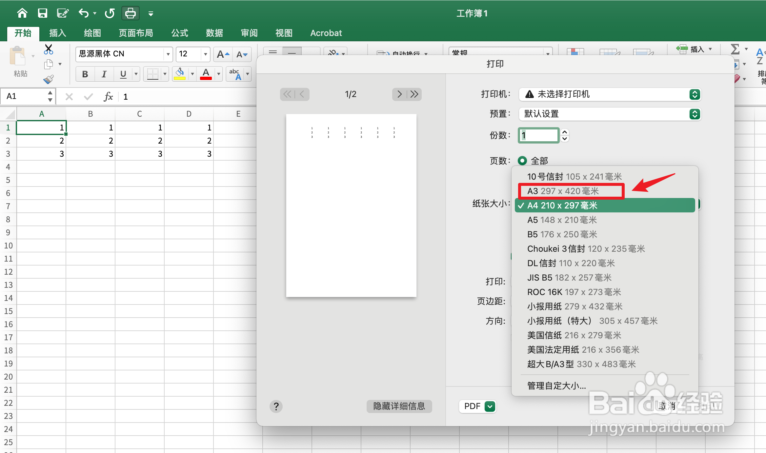Viewport: 766px width, 453px height.
Task: Click the Print icon in quick access toolbar
Action: (x=130, y=13)
